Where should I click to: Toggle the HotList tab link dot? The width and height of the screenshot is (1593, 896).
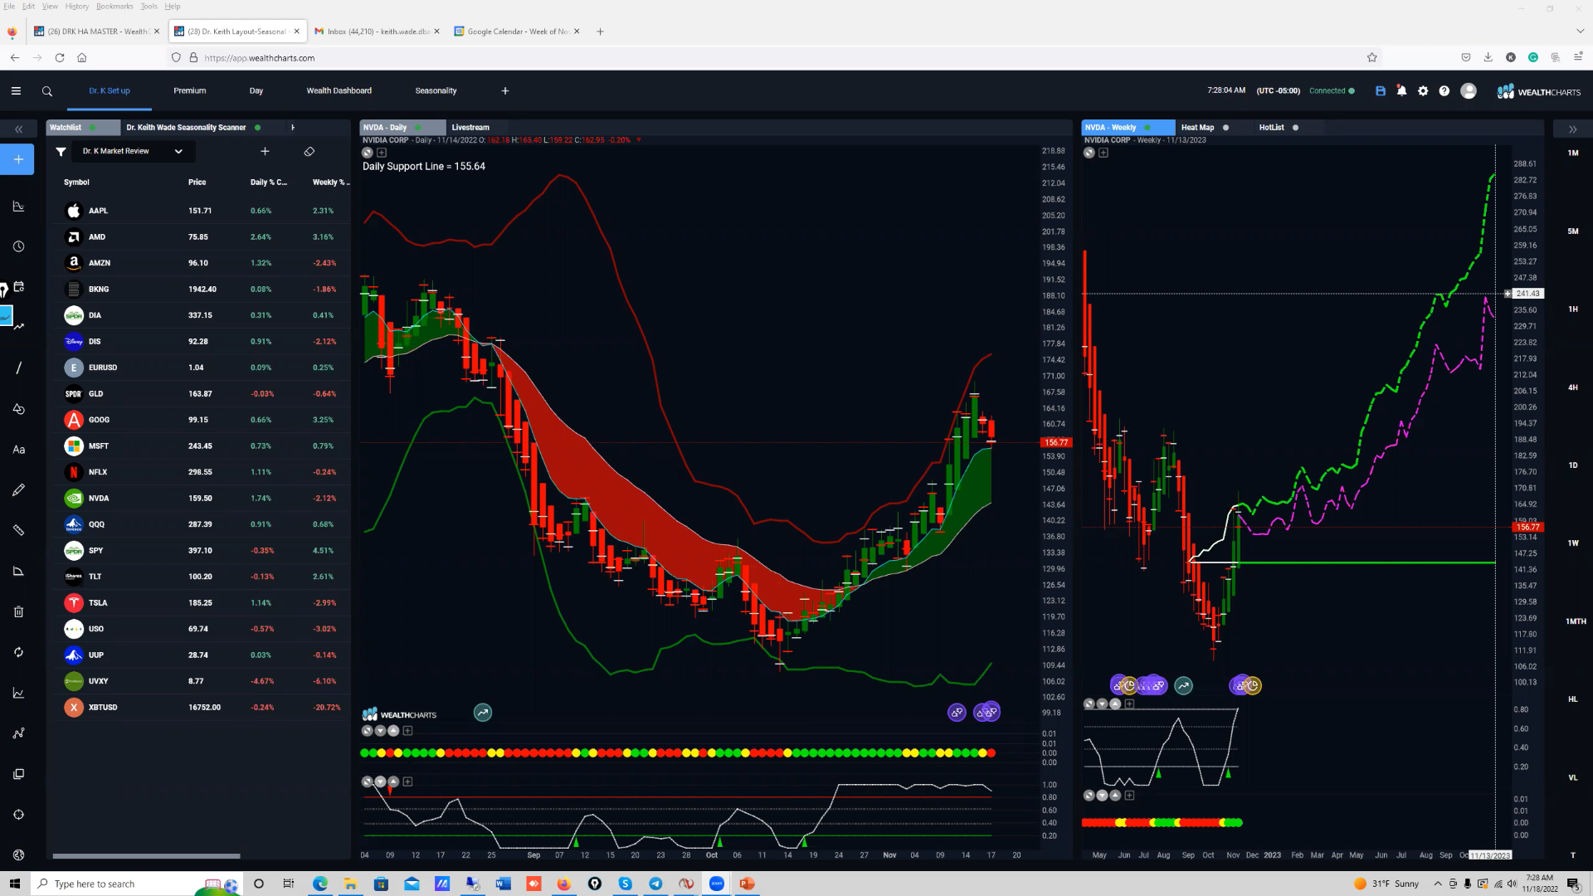pos(1295,128)
